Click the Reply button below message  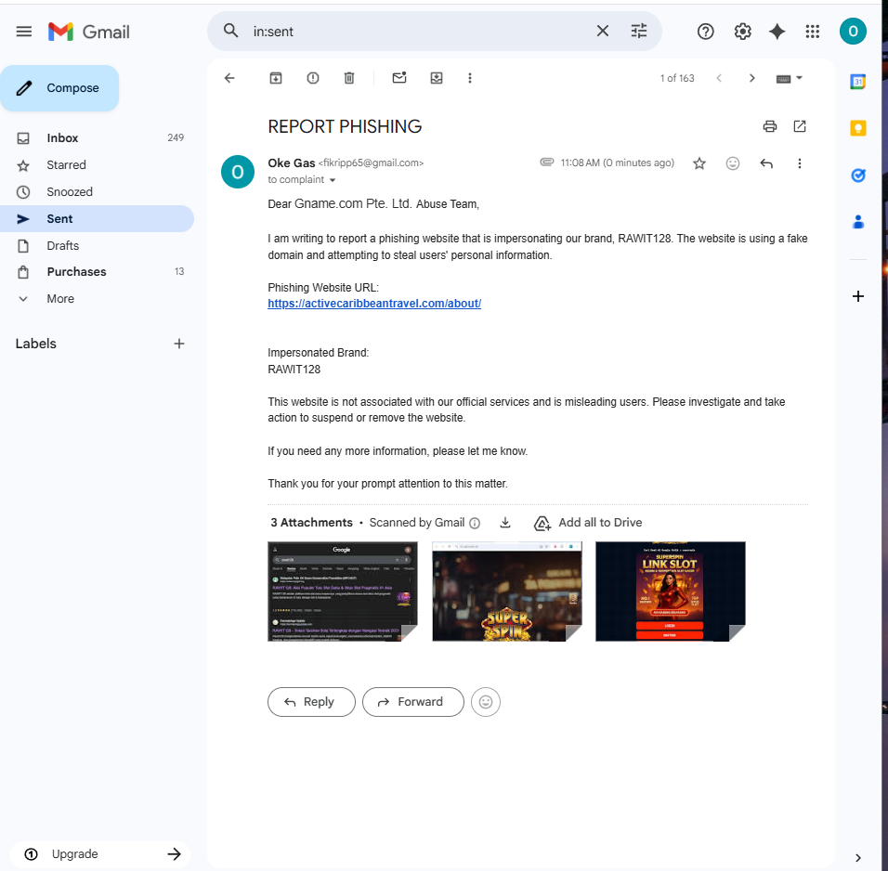[311, 702]
